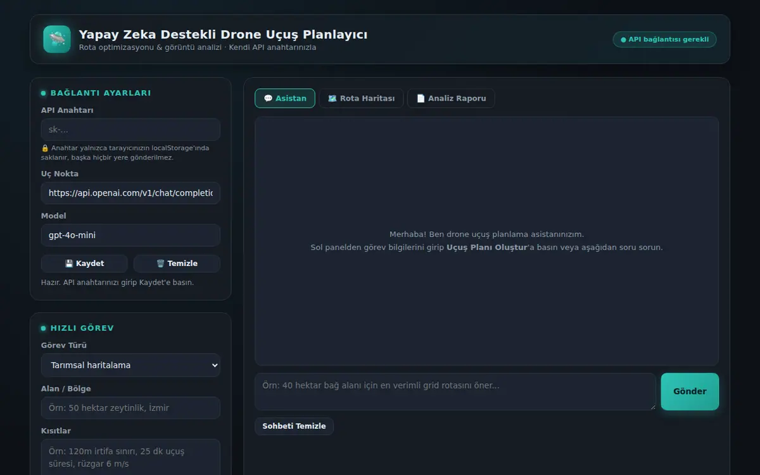760x475 pixels.
Task: Click the status text 'Hazır. API anahtarınızı girip'
Action: click(117, 282)
